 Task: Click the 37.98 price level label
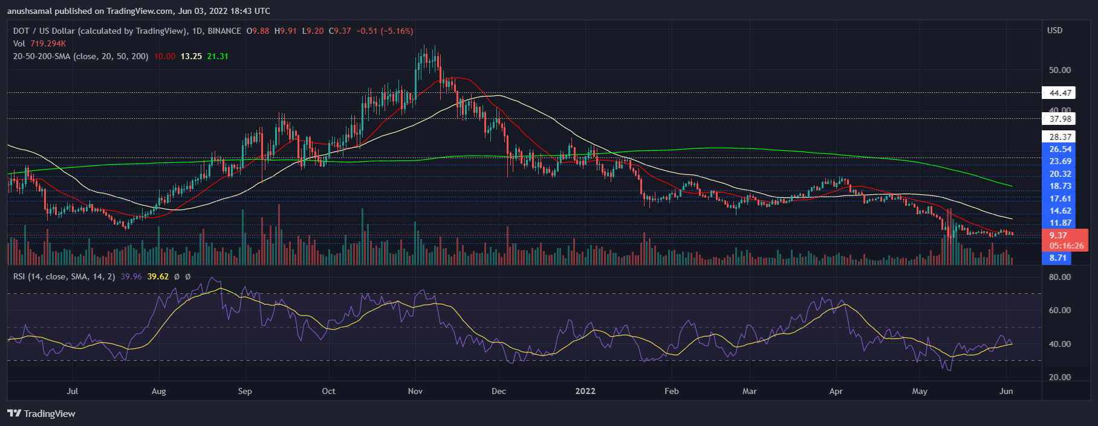[x=1060, y=119]
